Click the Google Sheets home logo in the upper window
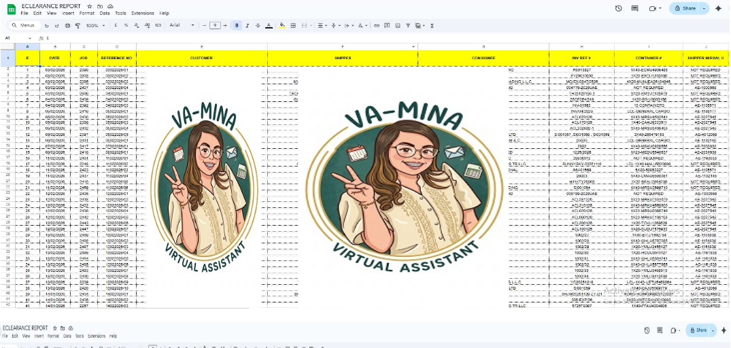 (x=11, y=9)
